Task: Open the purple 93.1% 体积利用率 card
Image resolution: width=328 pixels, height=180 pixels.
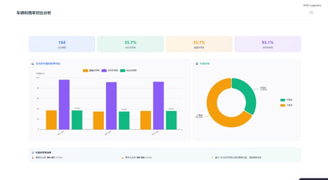Action: point(268,44)
